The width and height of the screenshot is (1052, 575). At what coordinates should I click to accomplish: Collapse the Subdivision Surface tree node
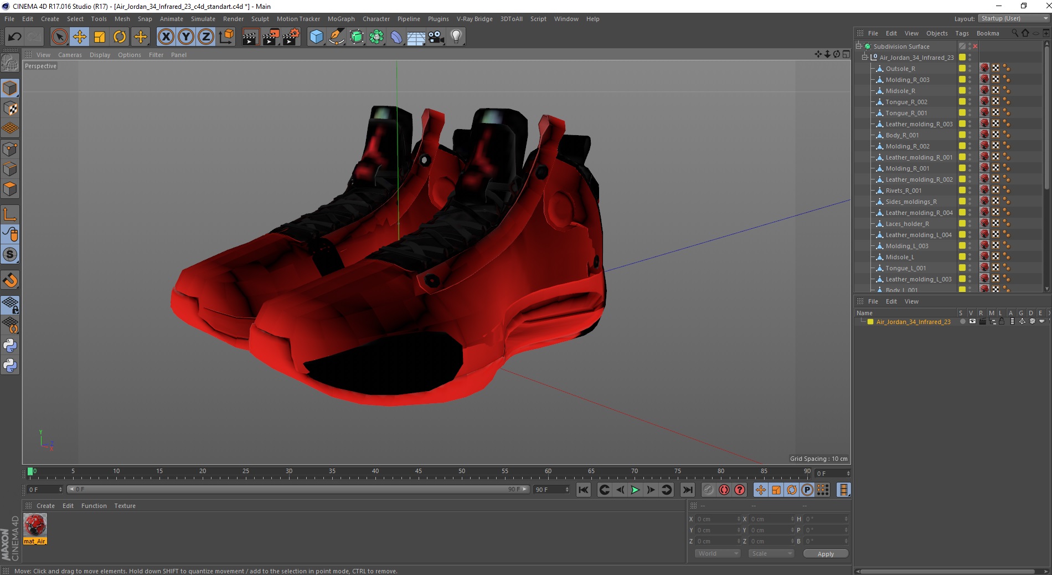coord(859,46)
